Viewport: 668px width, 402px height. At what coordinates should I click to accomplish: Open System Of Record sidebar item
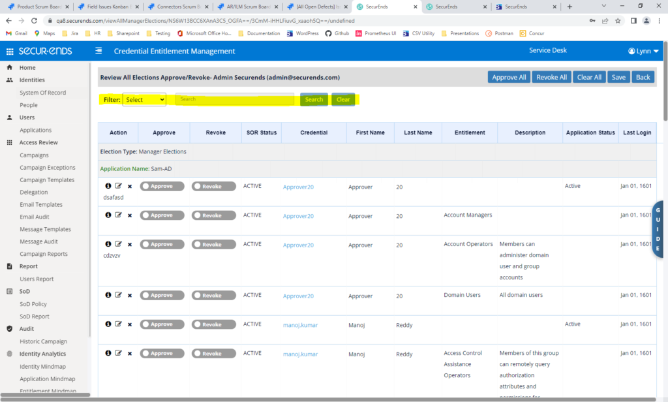pyautogui.click(x=42, y=93)
